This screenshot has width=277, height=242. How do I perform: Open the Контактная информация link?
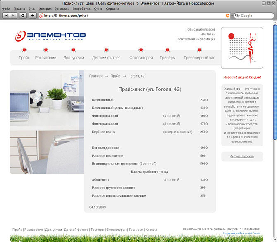coord(196,39)
